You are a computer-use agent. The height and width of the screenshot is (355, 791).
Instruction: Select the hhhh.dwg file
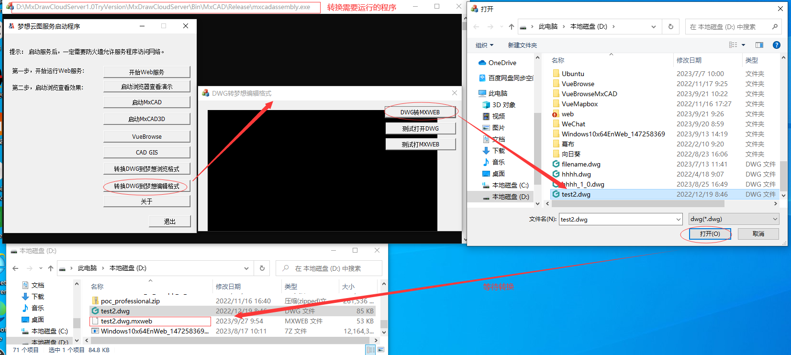pos(576,174)
